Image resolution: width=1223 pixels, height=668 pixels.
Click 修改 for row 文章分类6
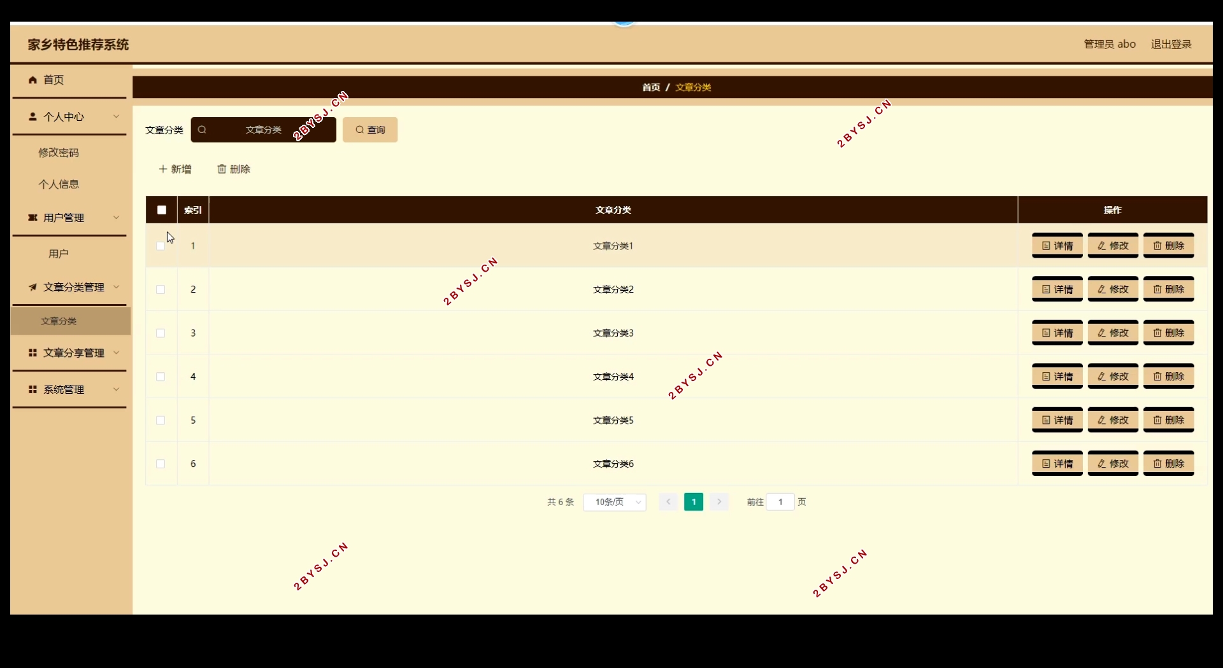click(1113, 464)
